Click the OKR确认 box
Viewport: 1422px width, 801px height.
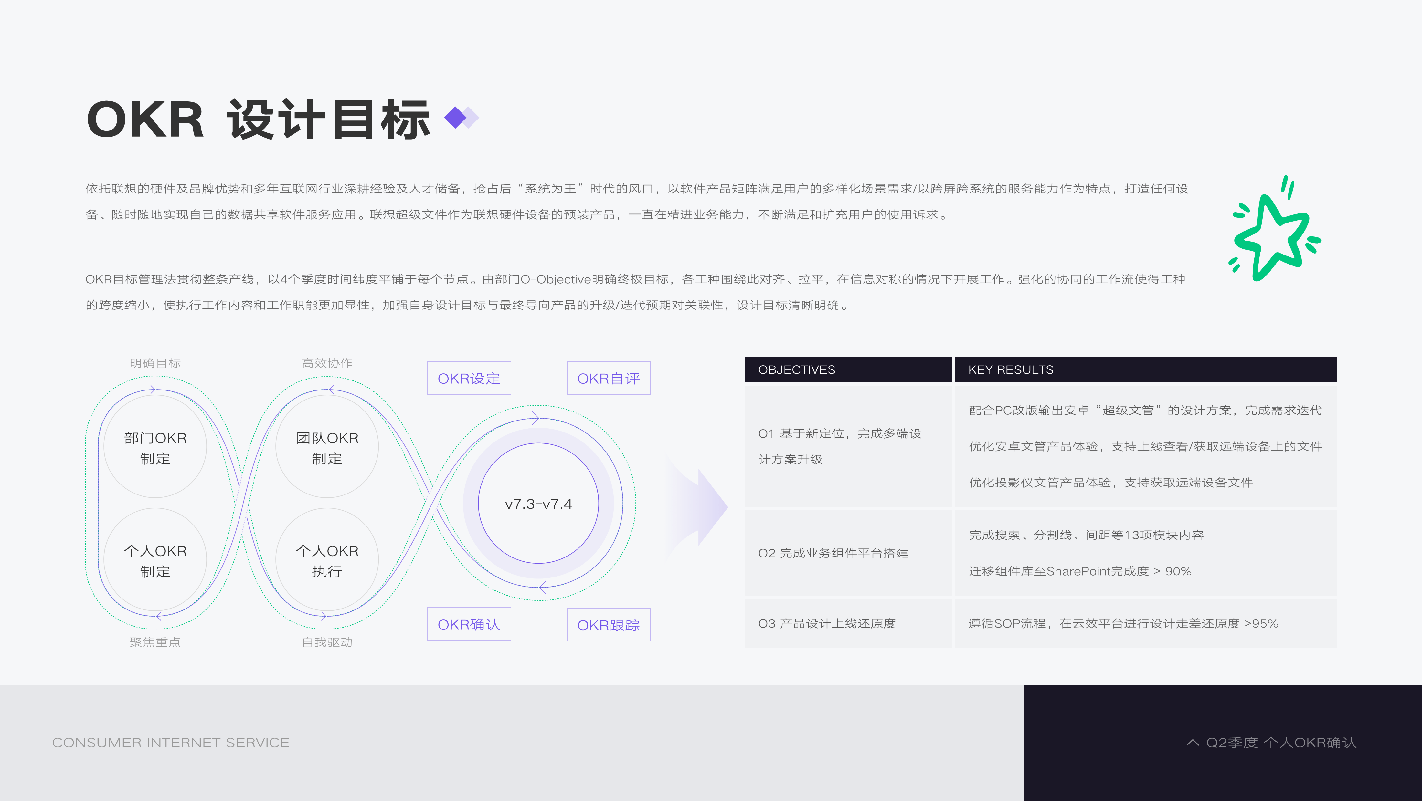pos(469,624)
